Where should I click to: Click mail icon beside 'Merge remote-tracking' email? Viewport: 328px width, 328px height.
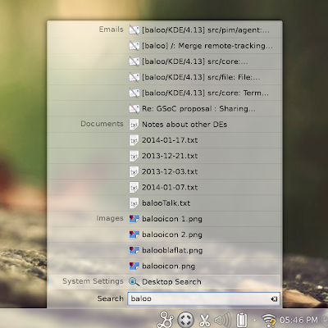tap(134, 46)
